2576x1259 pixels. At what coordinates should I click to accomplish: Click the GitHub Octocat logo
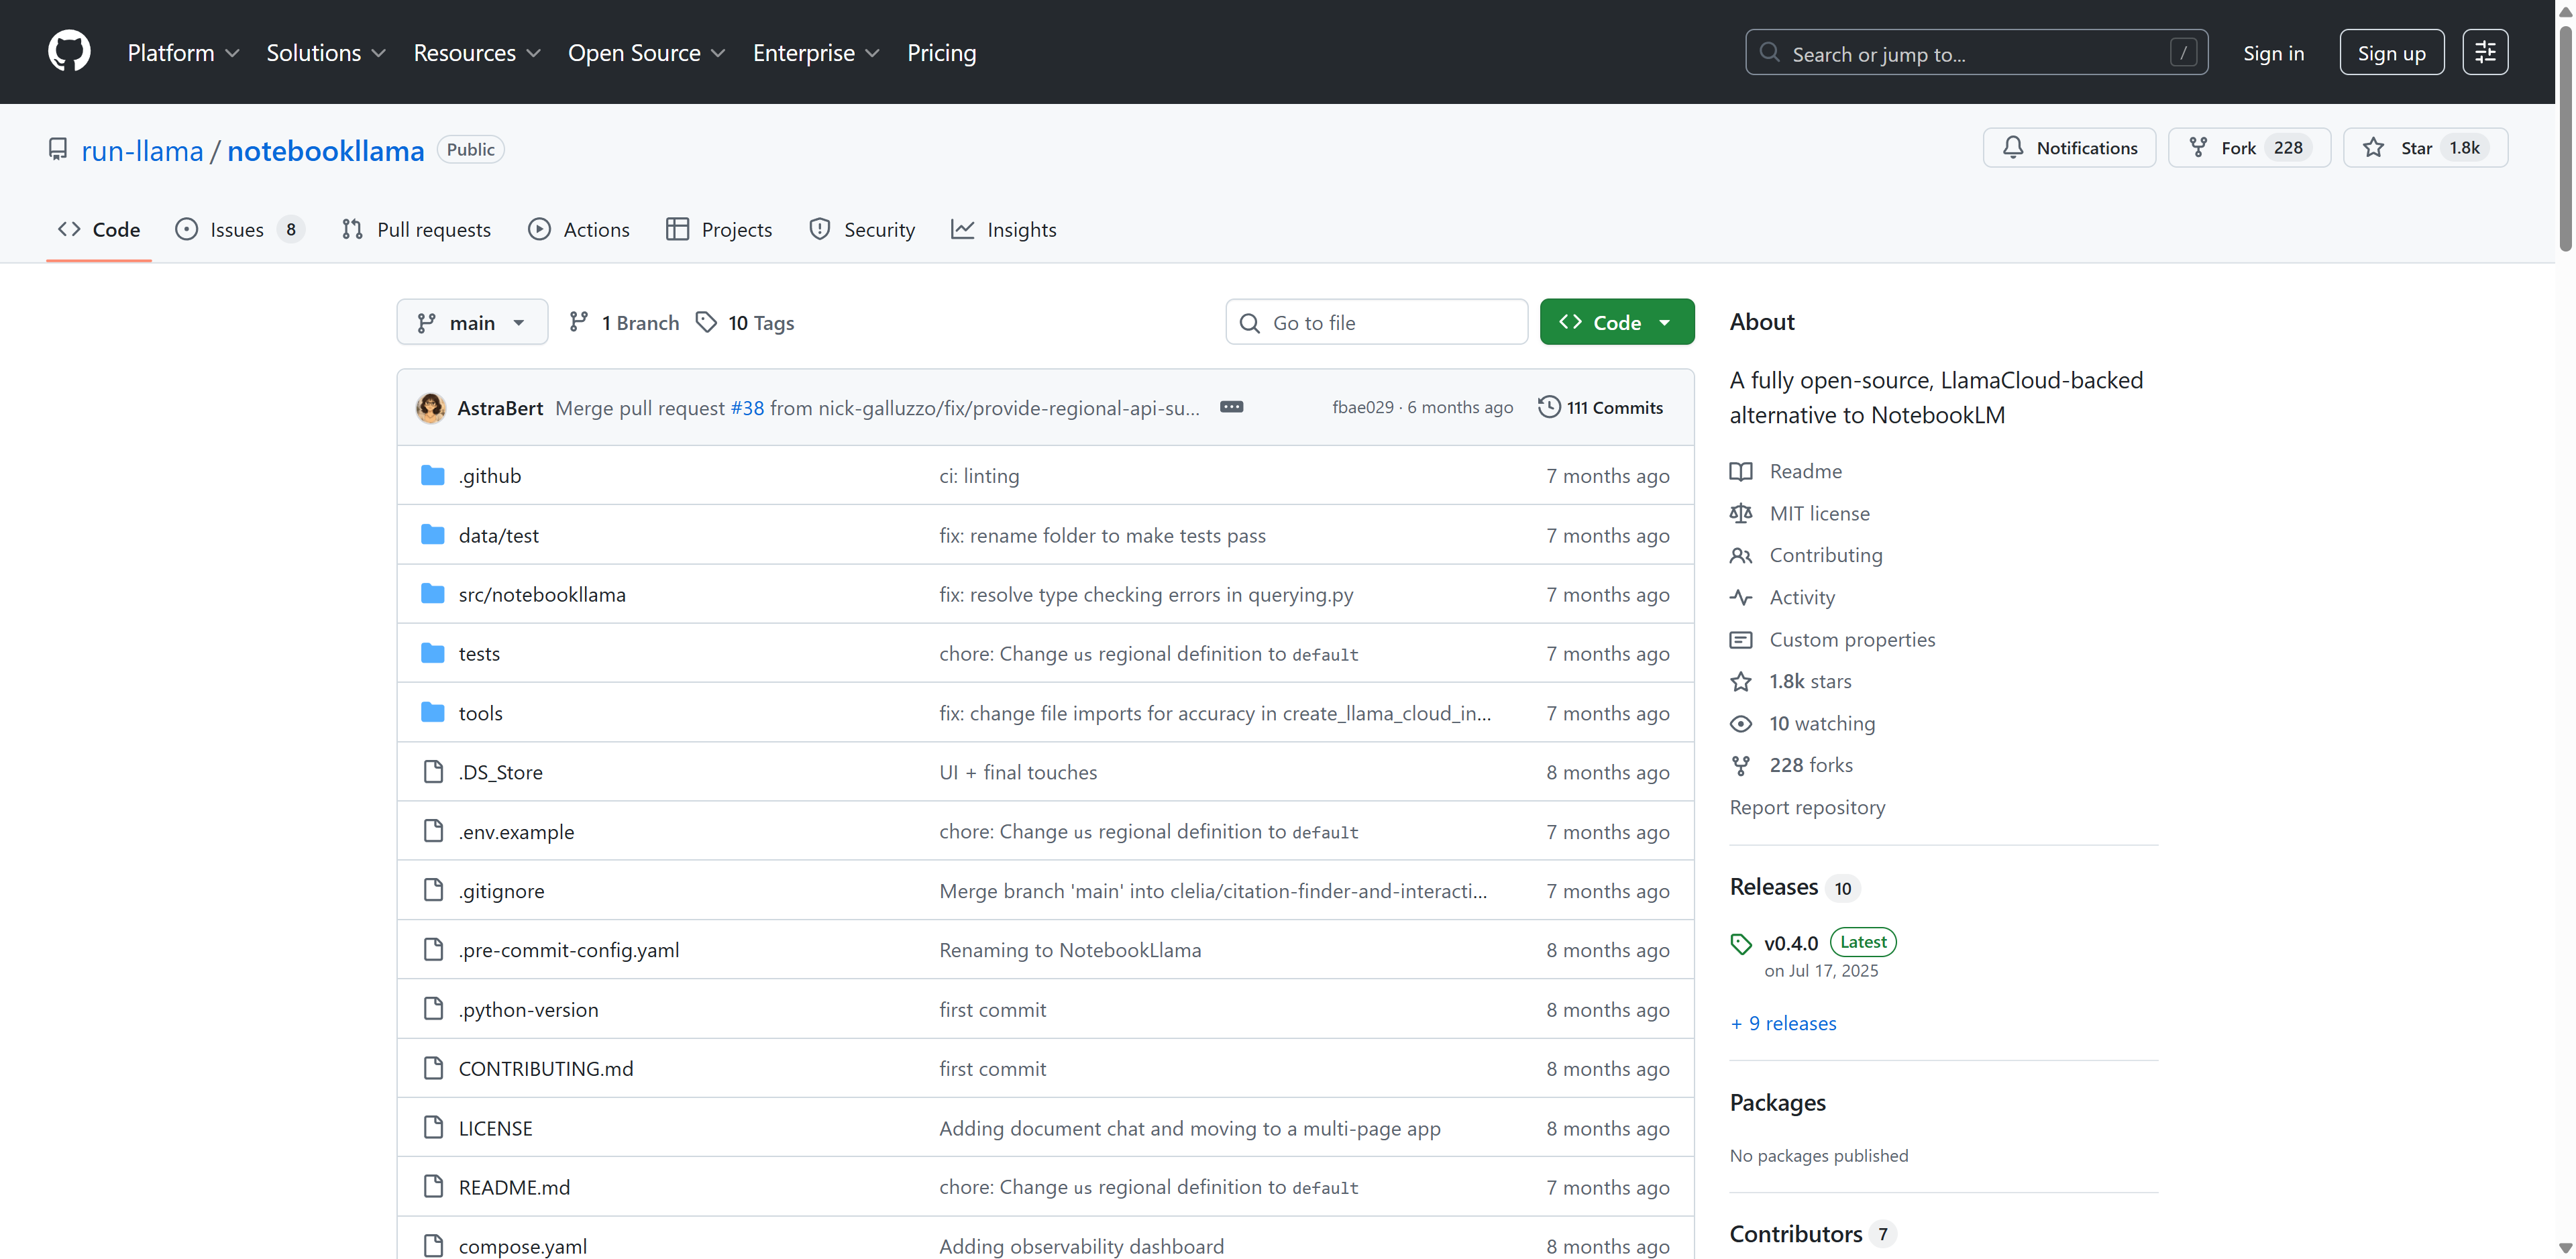click(69, 52)
